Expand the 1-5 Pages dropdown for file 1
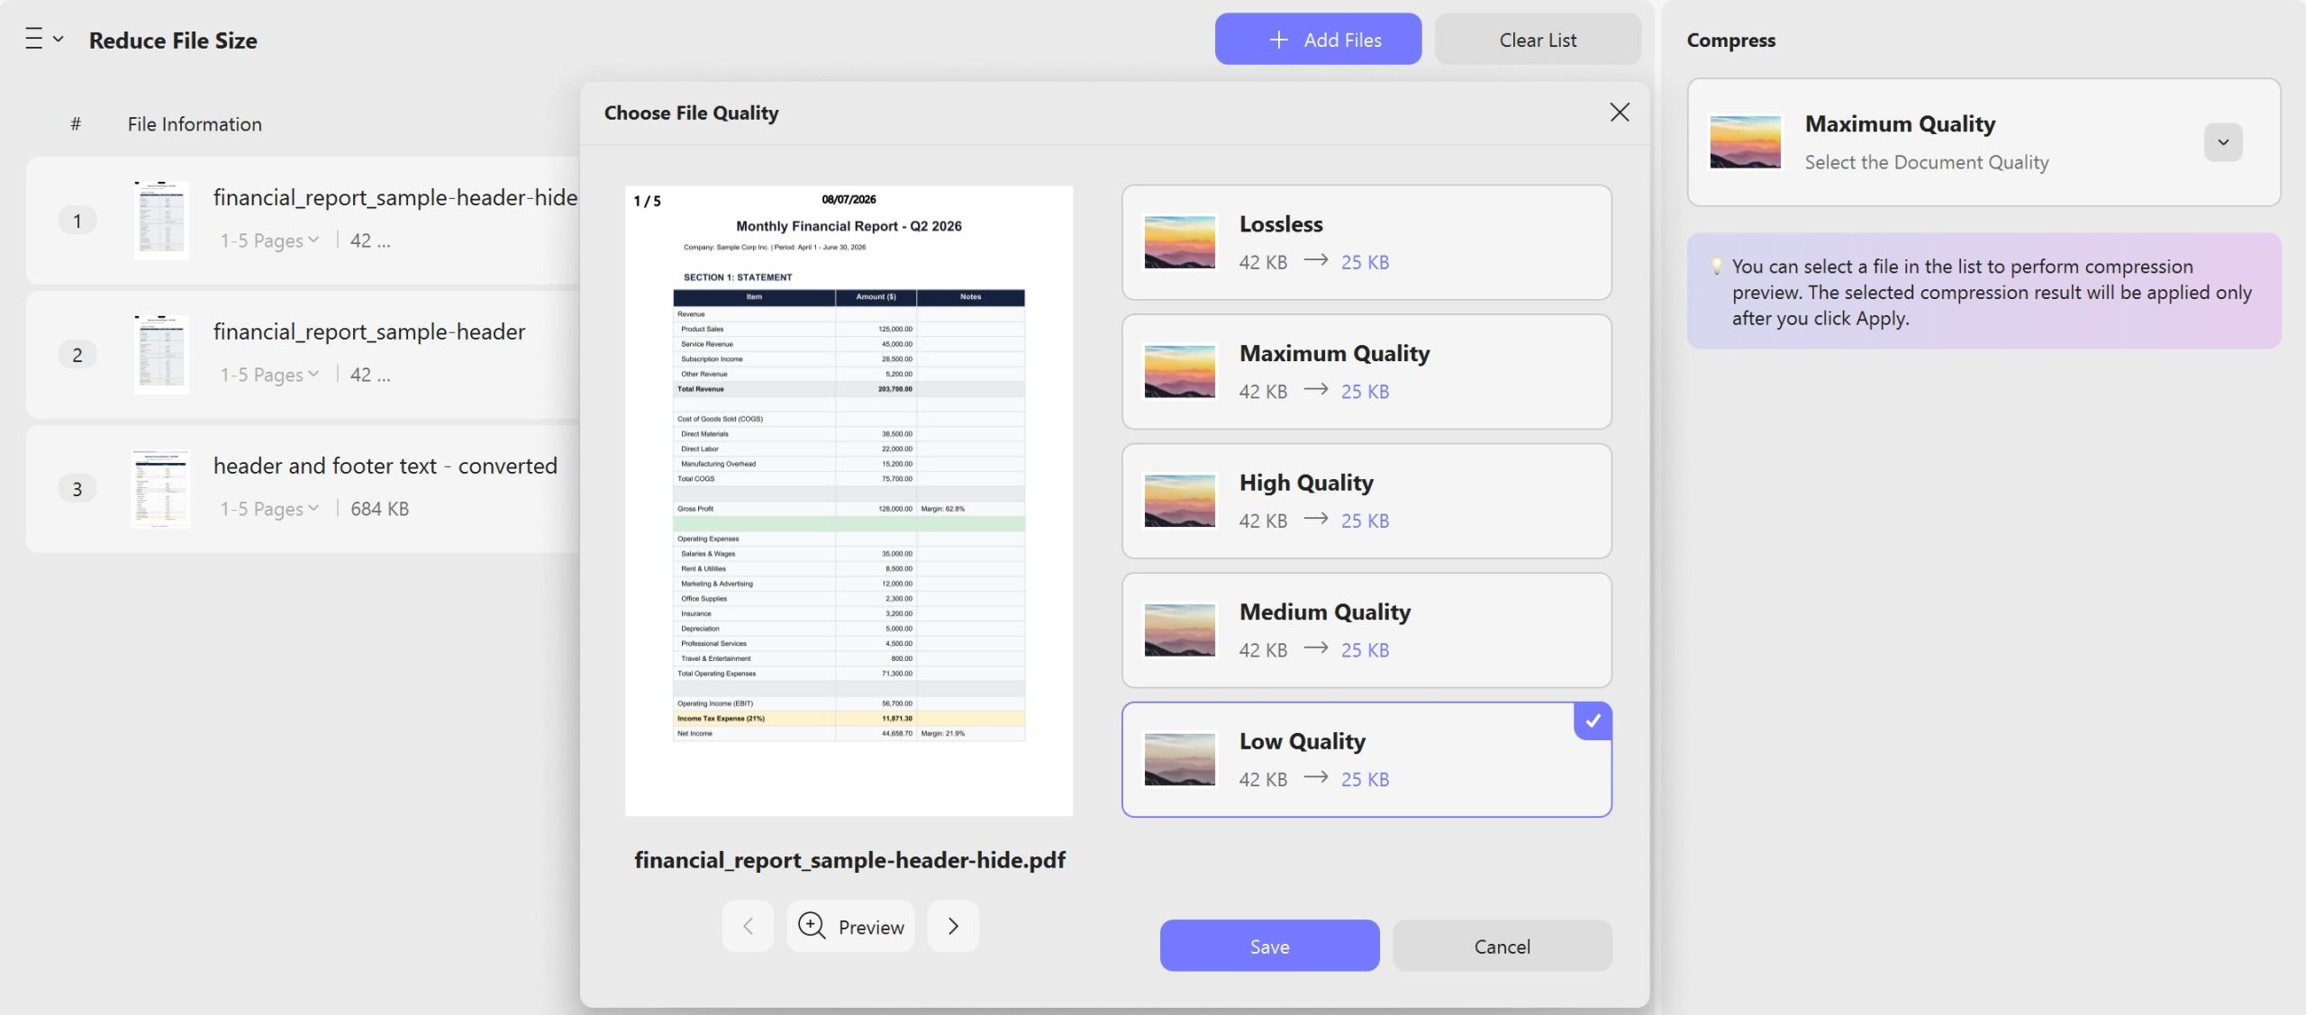 [x=269, y=240]
